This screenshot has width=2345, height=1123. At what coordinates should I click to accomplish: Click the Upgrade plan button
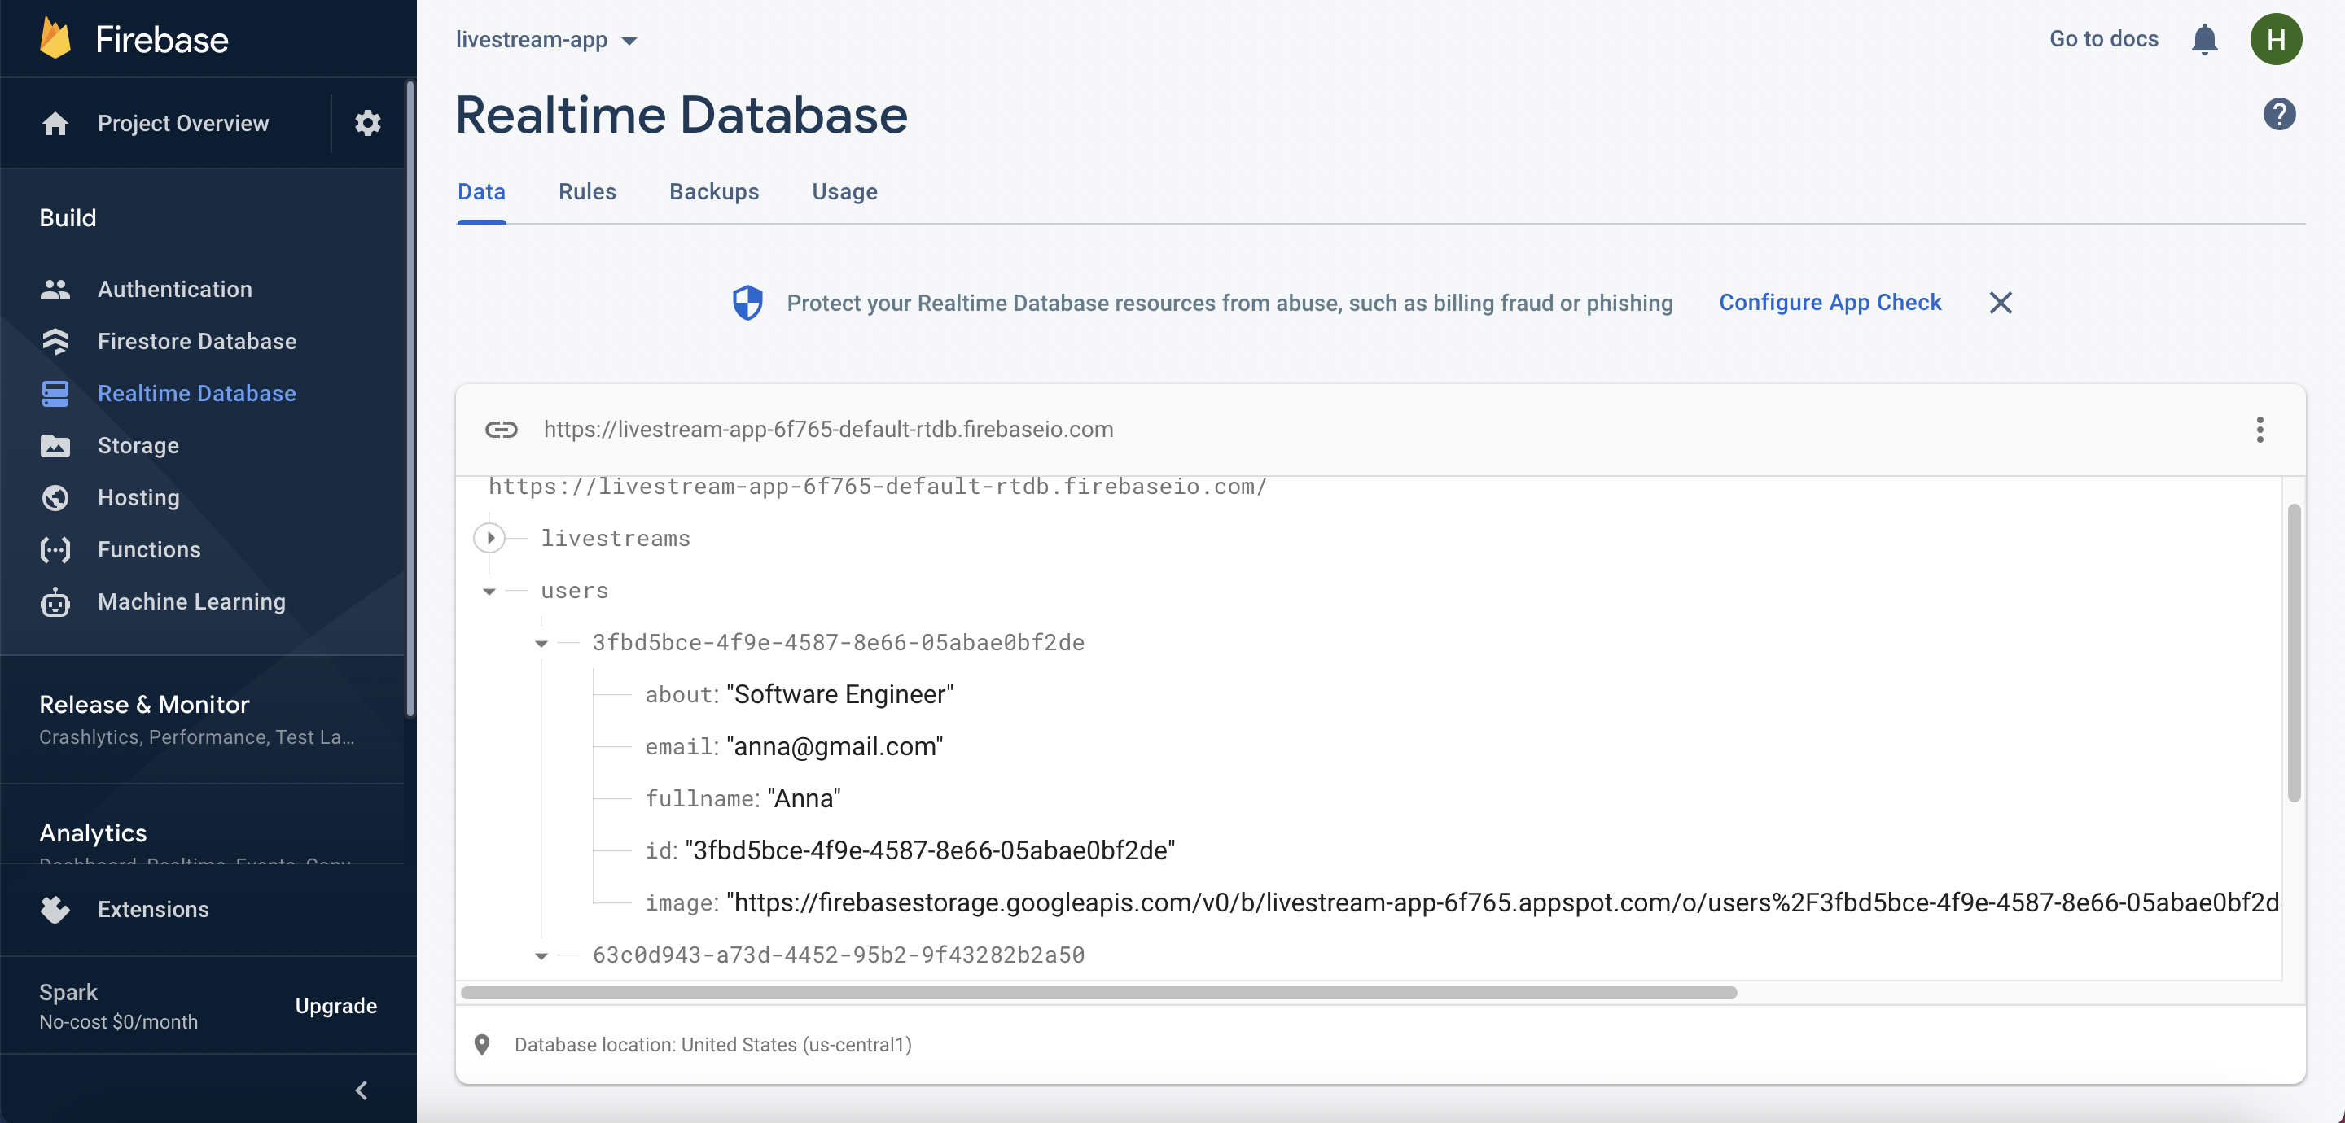point(336,1006)
